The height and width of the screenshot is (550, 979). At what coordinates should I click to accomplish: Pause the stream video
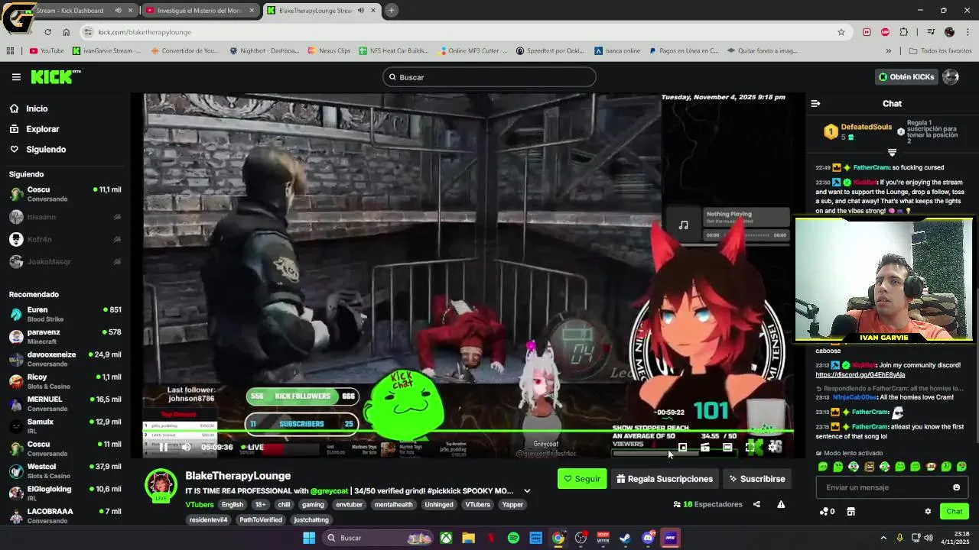(163, 448)
